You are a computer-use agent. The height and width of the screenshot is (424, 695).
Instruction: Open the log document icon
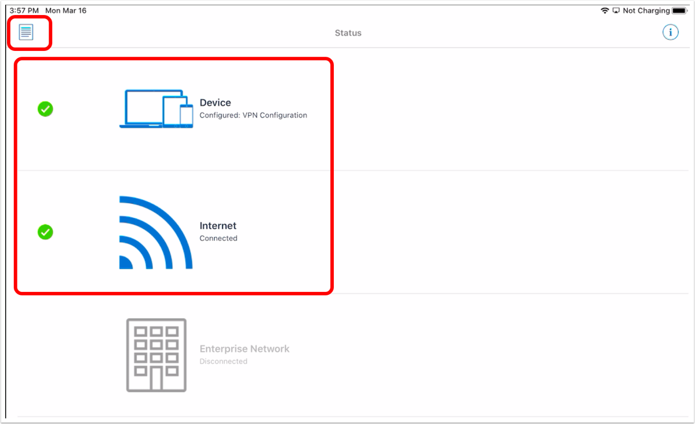pyautogui.click(x=26, y=32)
